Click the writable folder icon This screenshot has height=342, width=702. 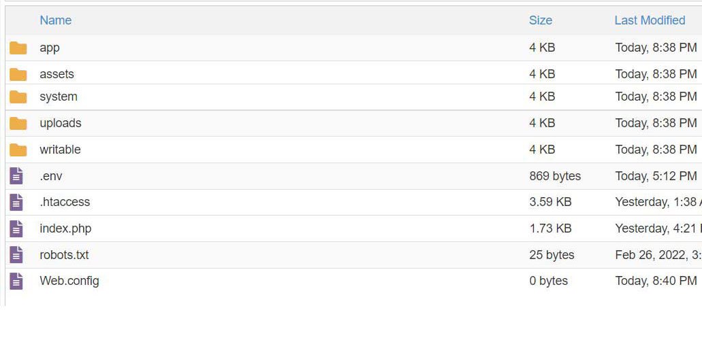(18, 150)
